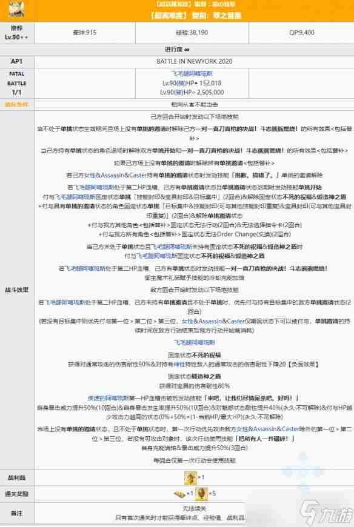
Task: Click the 战斗效果 row label
Action: 16,290
